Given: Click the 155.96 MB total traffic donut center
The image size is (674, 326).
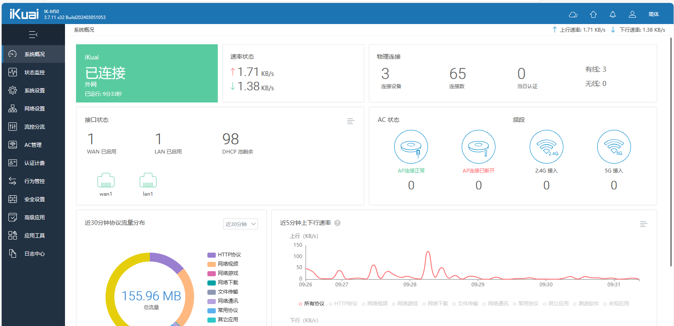Looking at the screenshot, I should 151,296.
